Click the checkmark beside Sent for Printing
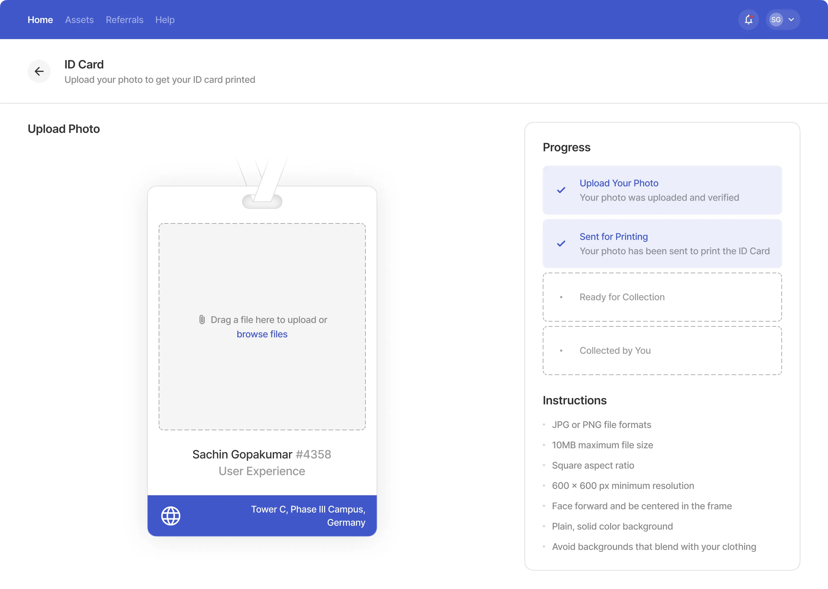This screenshot has height=589, width=828. pyautogui.click(x=561, y=244)
